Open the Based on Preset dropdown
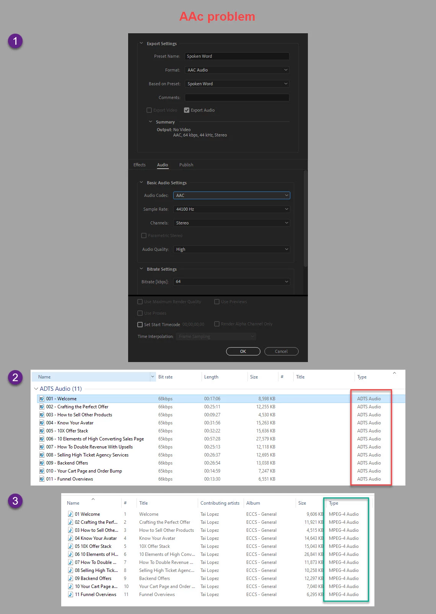This screenshot has height=614, width=436. click(x=237, y=84)
